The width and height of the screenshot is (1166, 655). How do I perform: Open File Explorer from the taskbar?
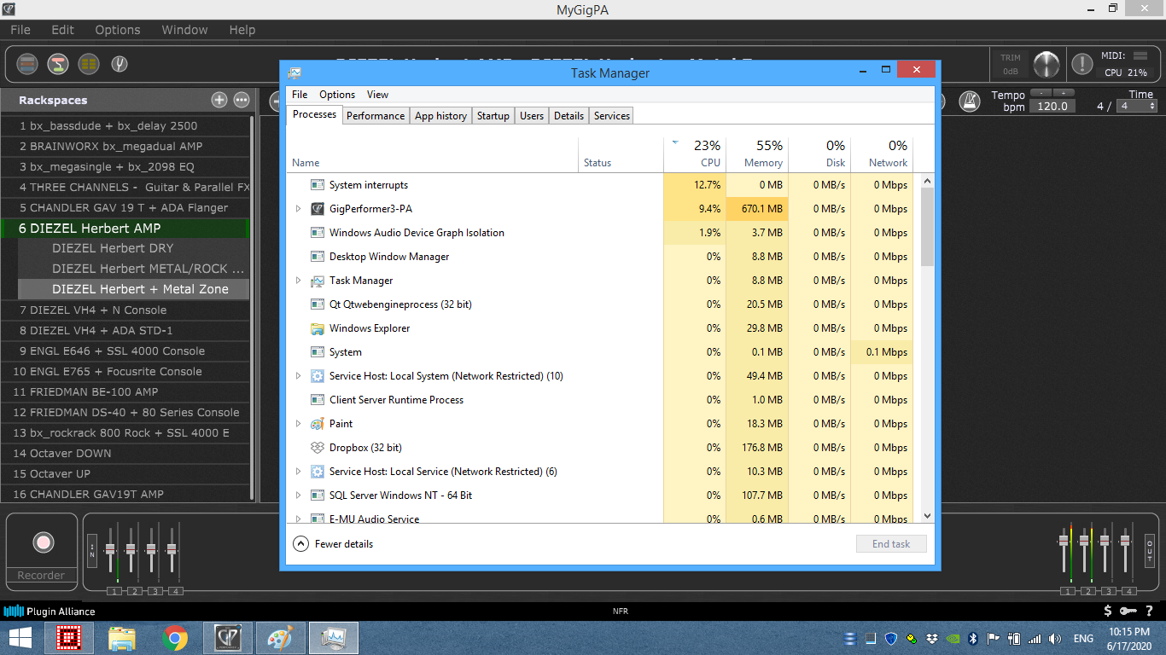122,638
